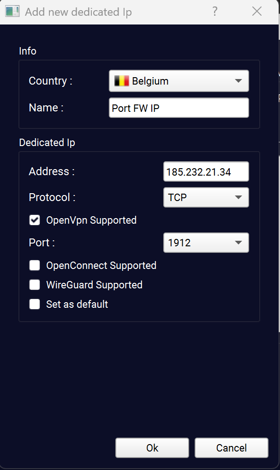This screenshot has height=470, width=280.
Task: Click the Add new dedicated Ip title
Action: pos(77,11)
